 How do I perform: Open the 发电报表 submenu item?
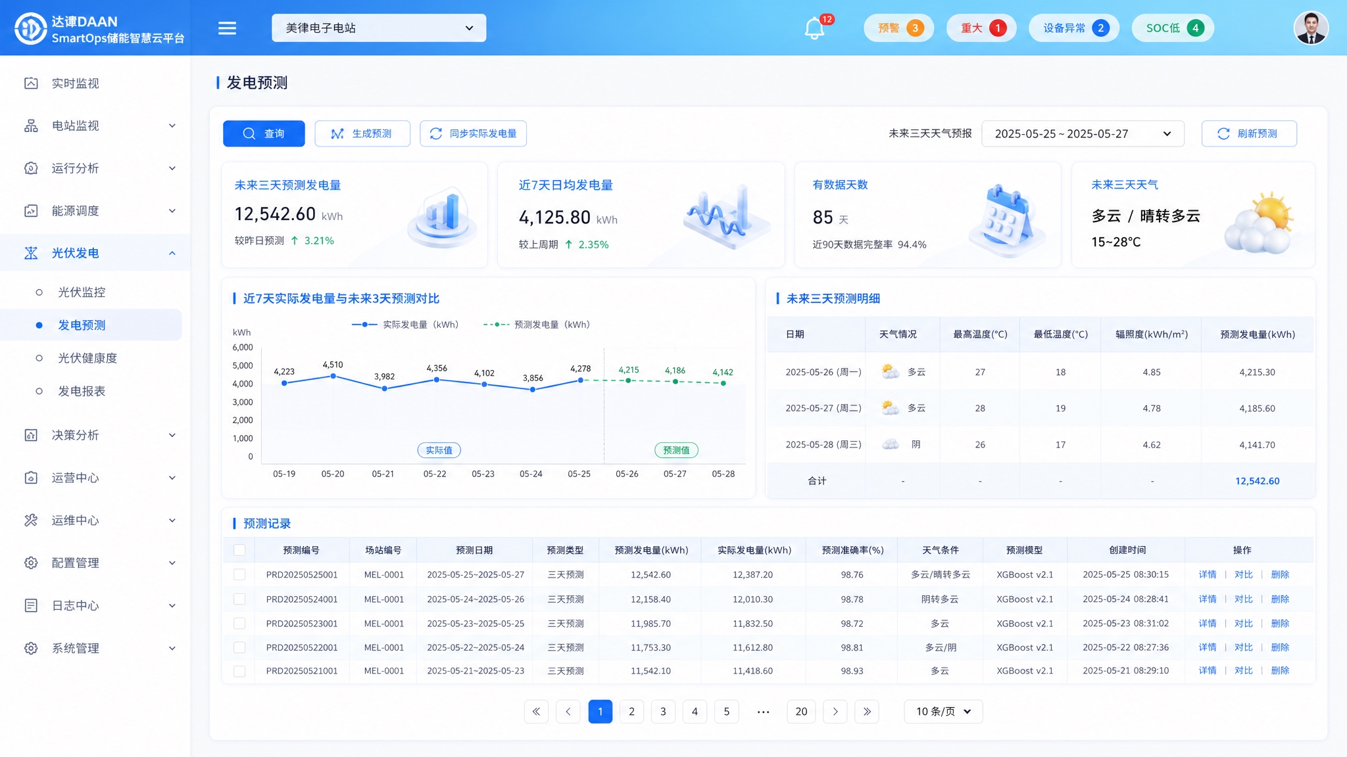point(82,391)
